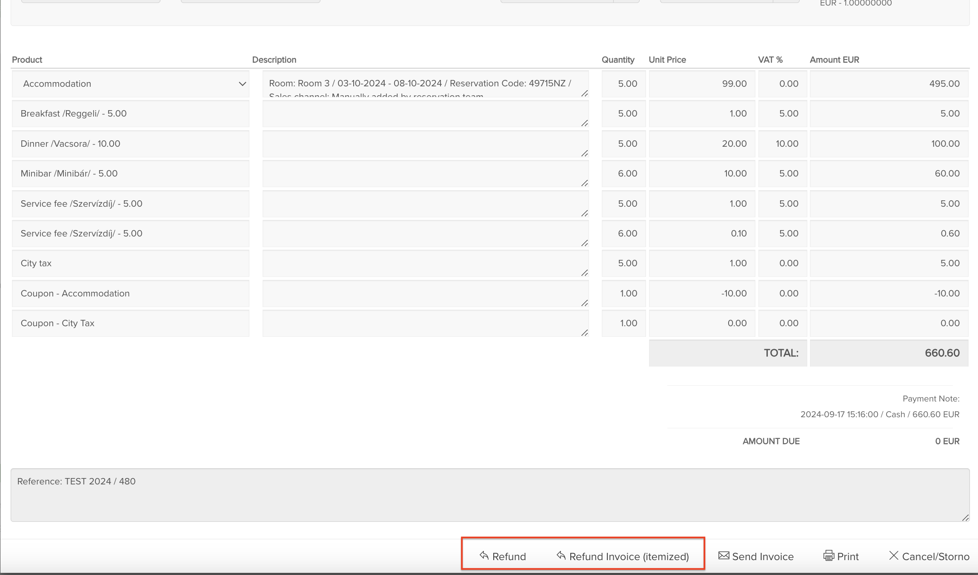This screenshot has height=575, width=978.
Task: Click the Refund arrow icon
Action: [484, 555]
